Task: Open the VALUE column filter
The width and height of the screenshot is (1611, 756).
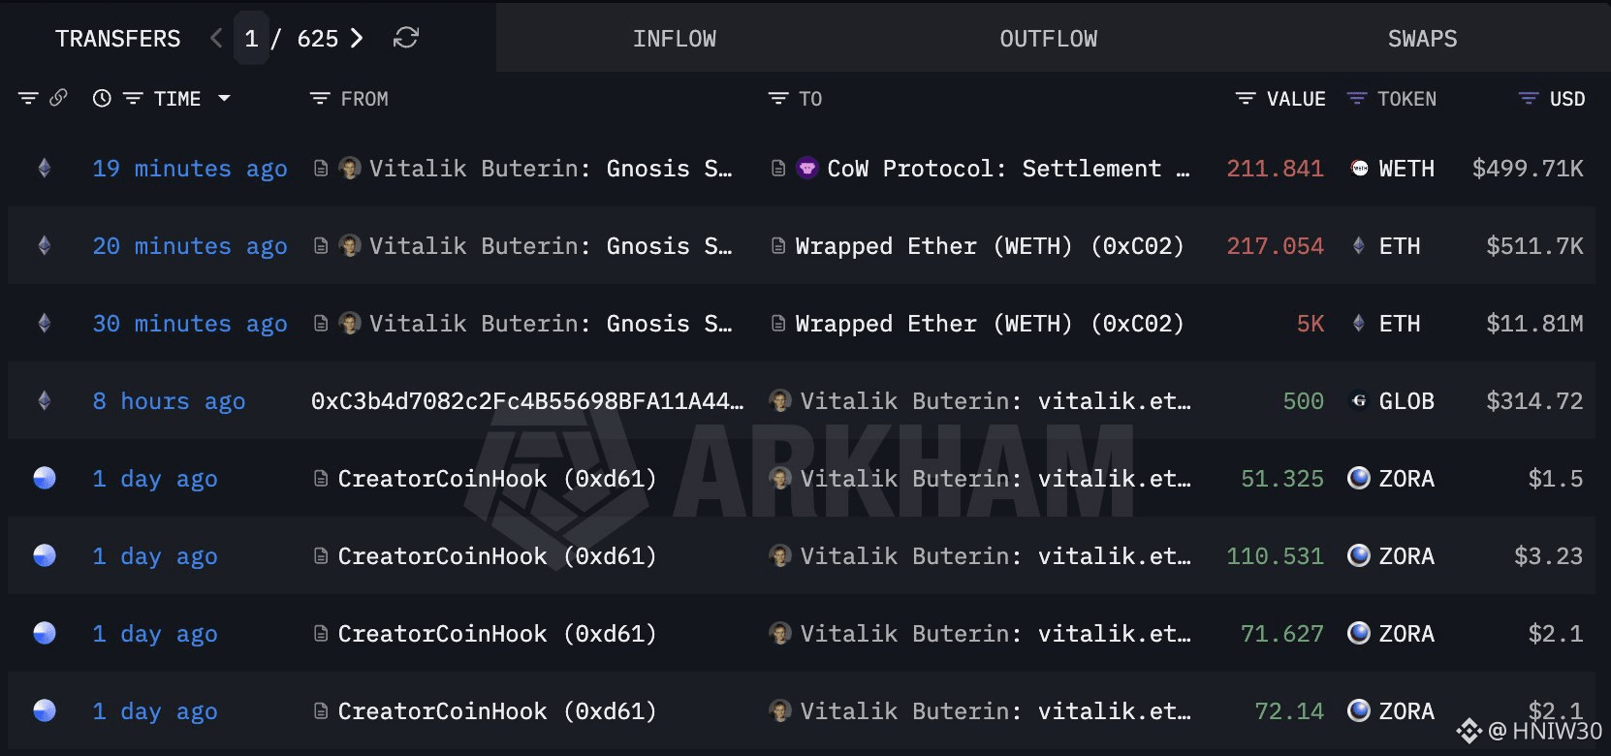Action: point(1246,98)
